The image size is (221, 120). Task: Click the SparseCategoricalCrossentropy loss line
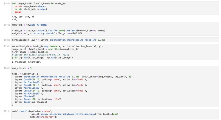(75, 114)
